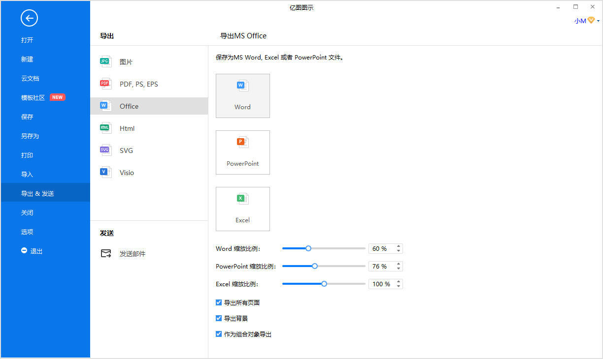Click the back arrow circle icon
Viewport: 603px width, 359px height.
29,18
